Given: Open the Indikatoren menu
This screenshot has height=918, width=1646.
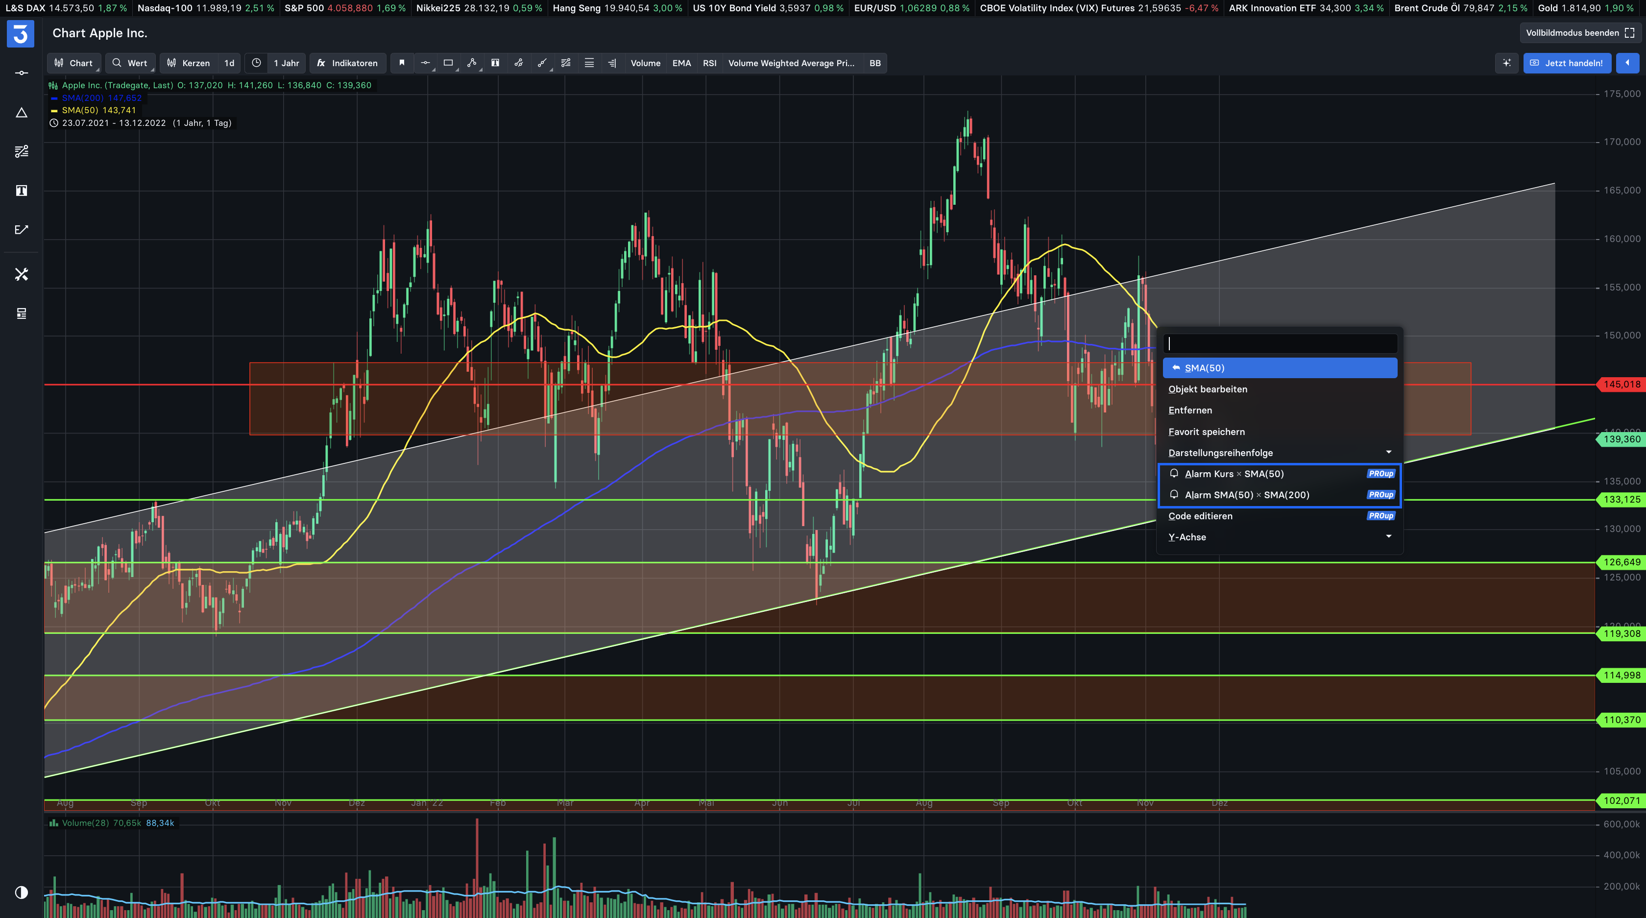Looking at the screenshot, I should click(348, 63).
